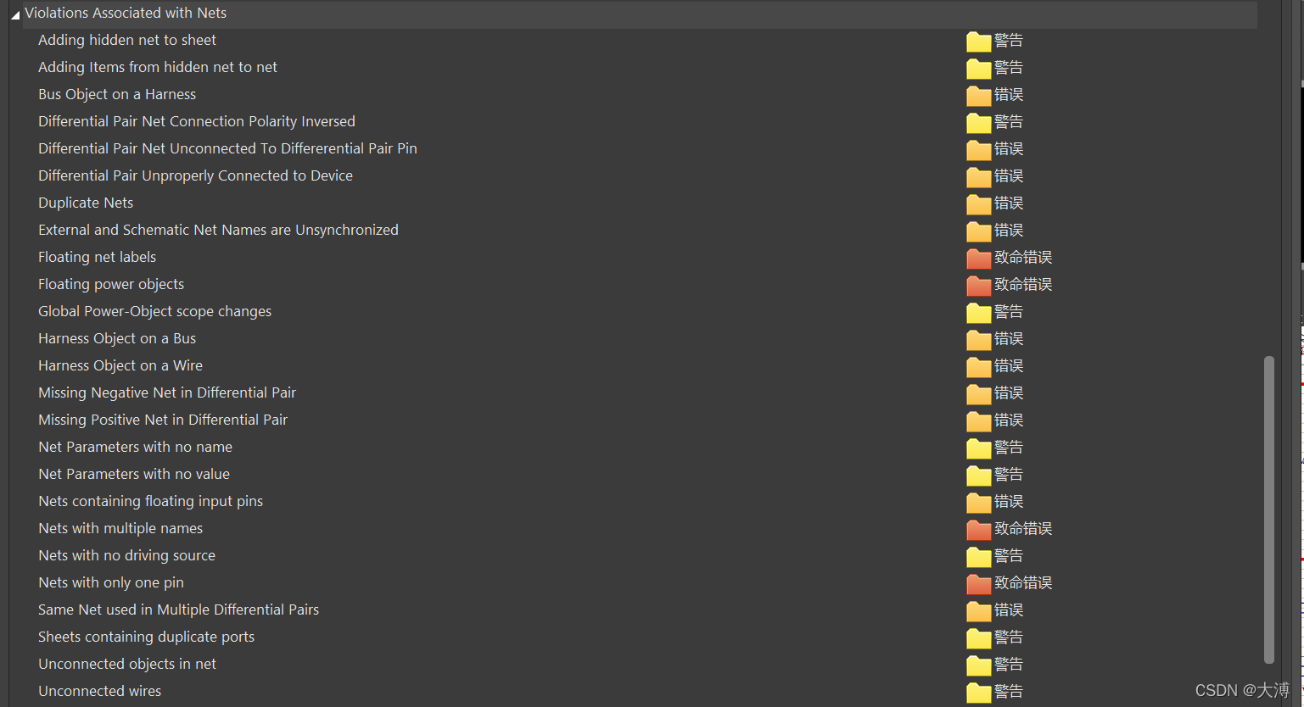Open report mode dropdown 警告 for Adding hidden net to sheet
1304x707 pixels.
(x=1009, y=40)
